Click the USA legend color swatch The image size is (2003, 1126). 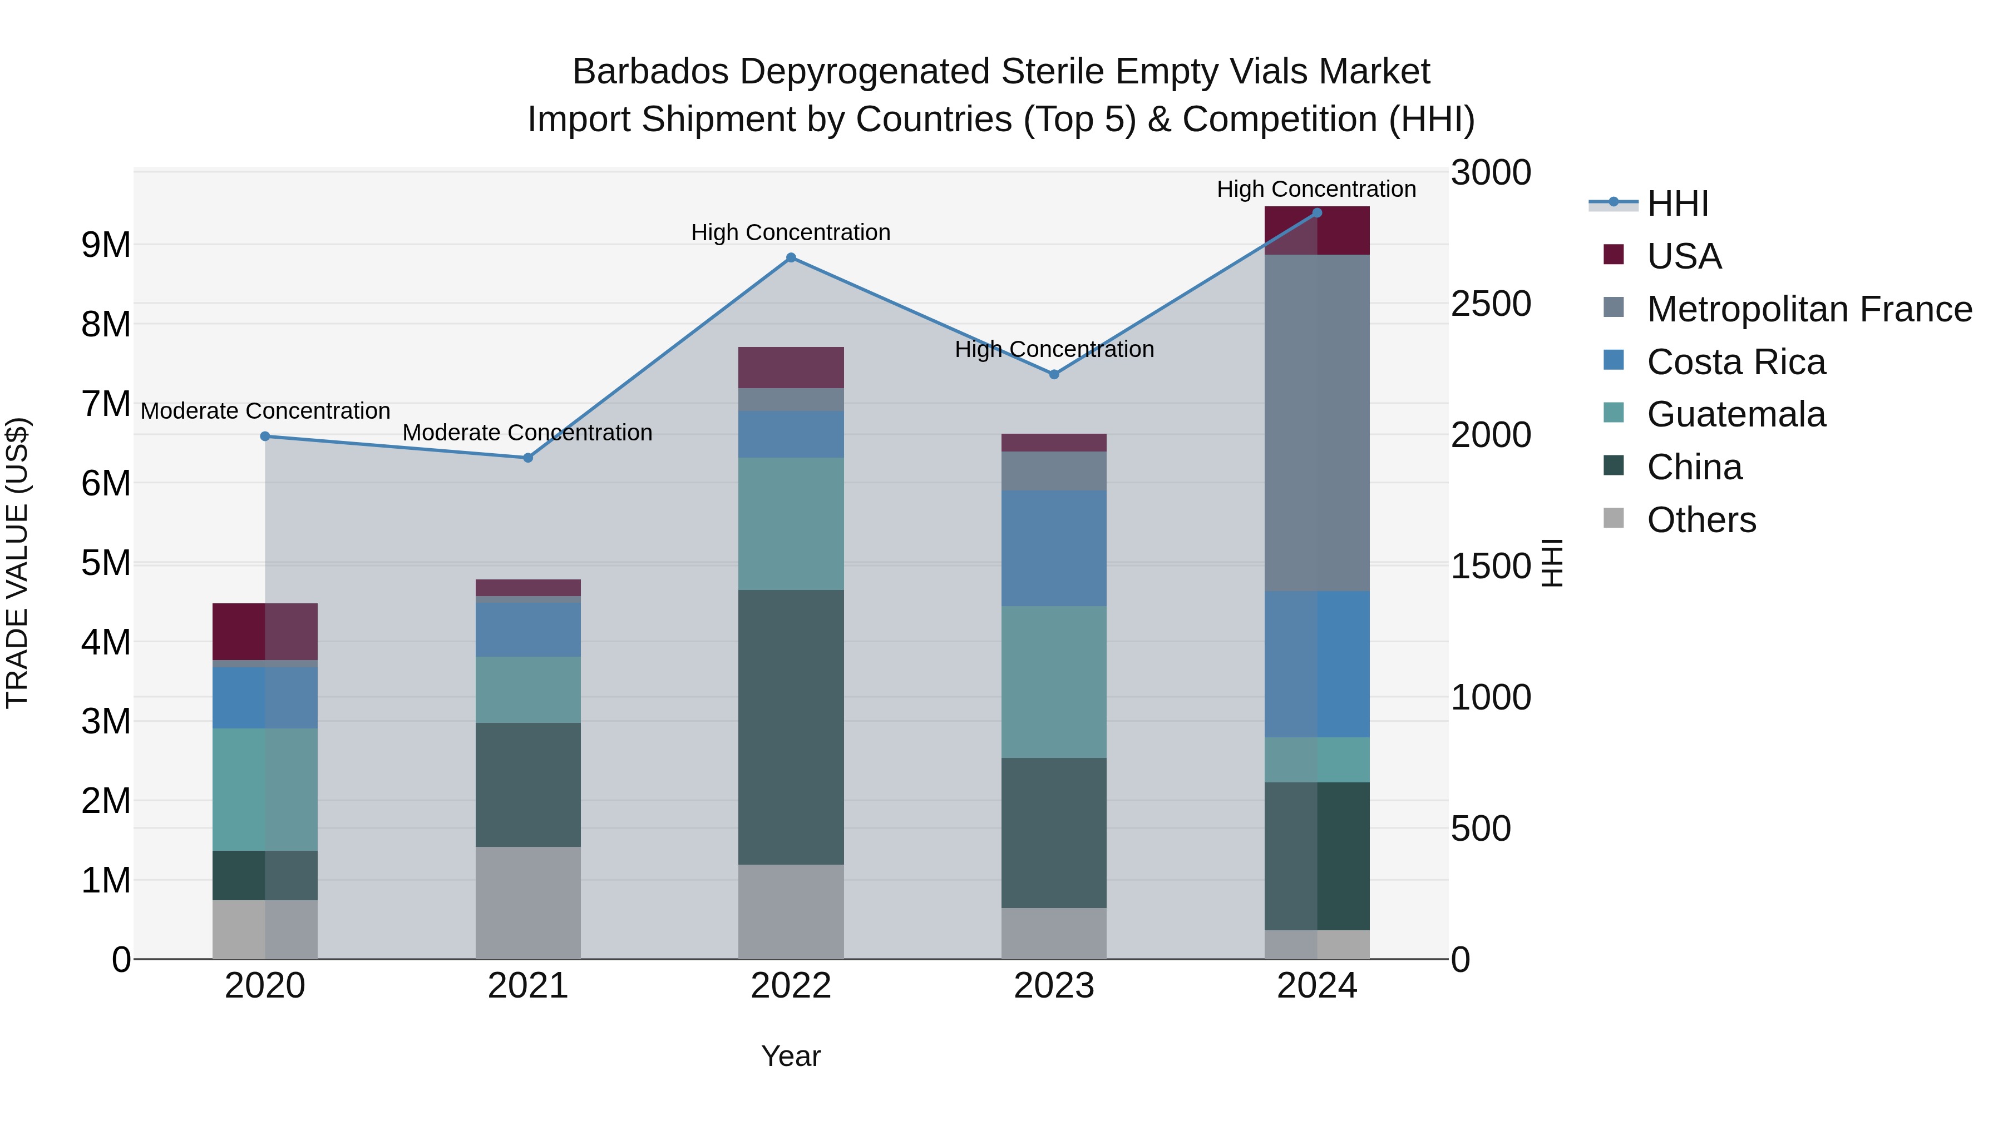[x=1614, y=255]
